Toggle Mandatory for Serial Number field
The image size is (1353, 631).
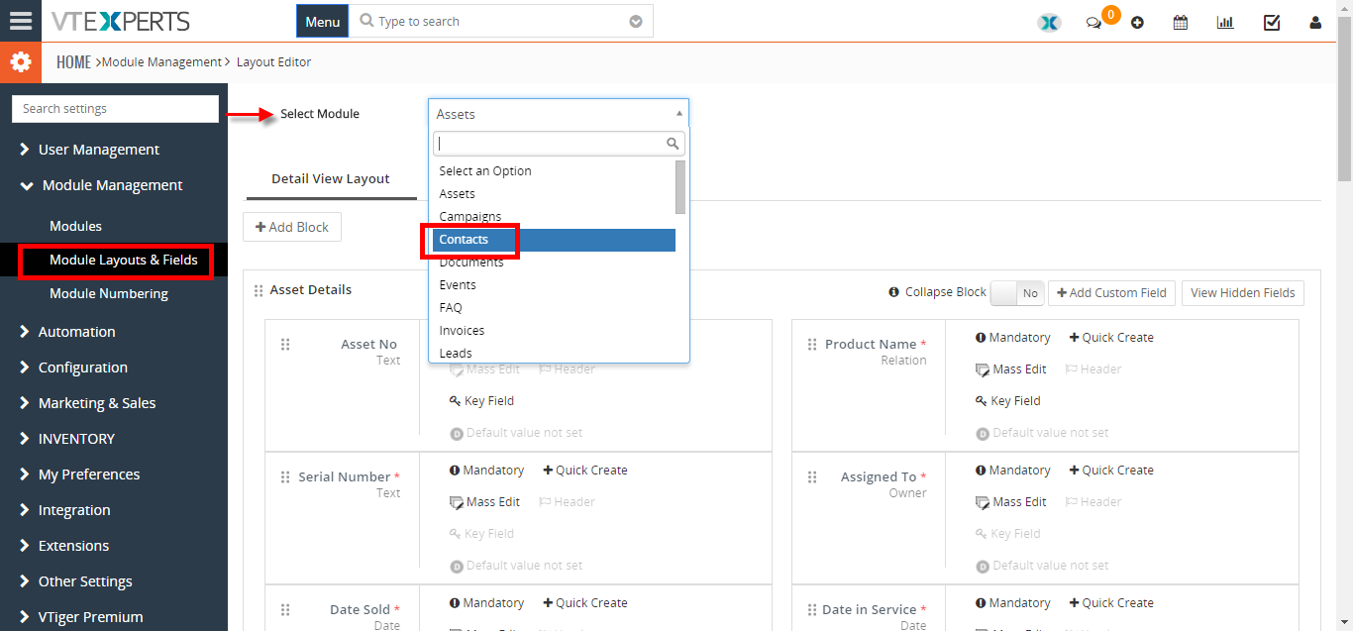point(486,471)
